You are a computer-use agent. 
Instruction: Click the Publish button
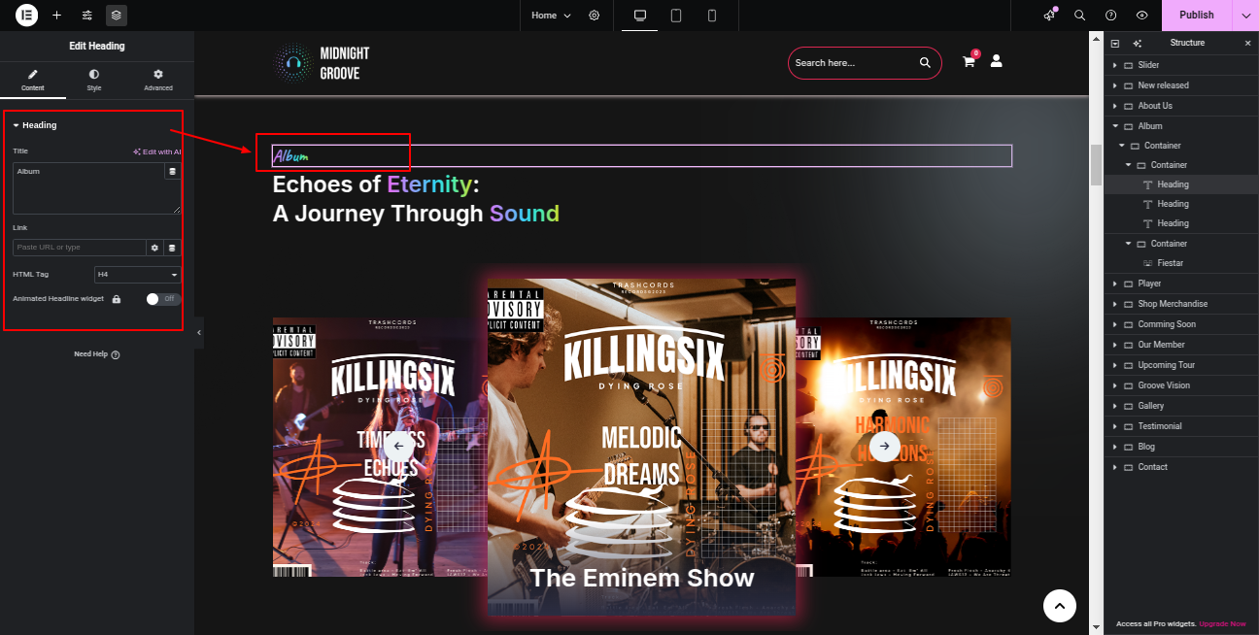click(1197, 16)
